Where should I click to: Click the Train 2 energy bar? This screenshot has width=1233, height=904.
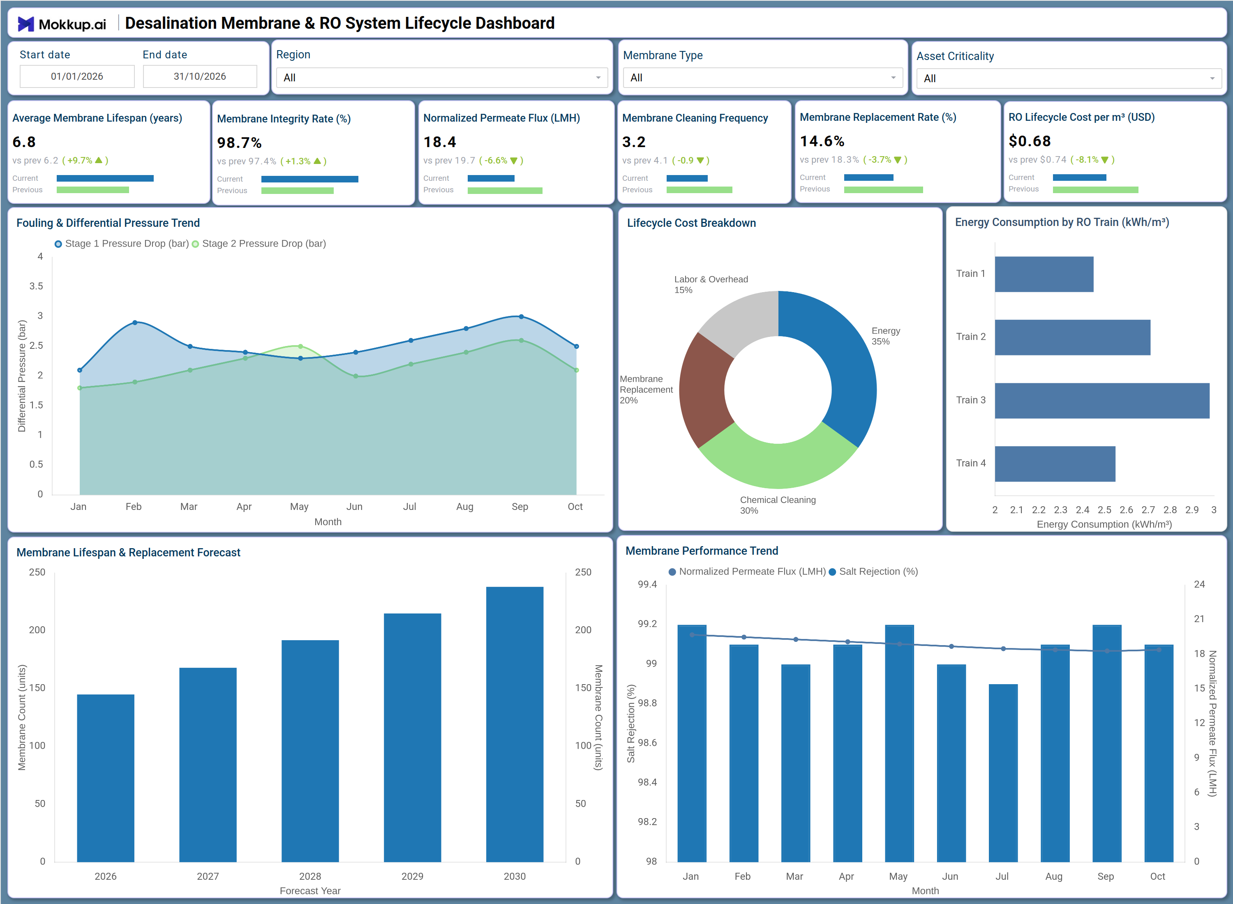click(x=1072, y=338)
